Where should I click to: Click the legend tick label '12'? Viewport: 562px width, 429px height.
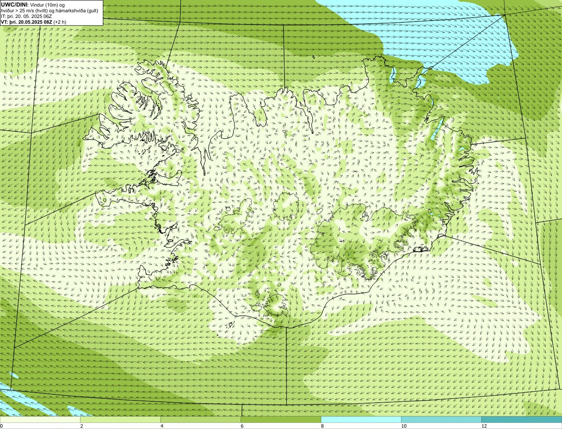point(484,426)
